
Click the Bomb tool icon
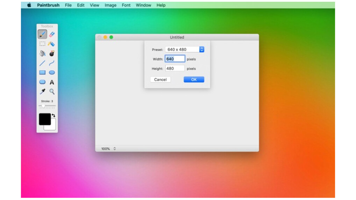click(x=52, y=53)
